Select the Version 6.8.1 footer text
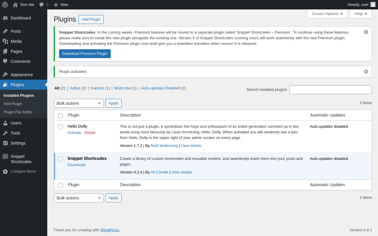 point(361,230)
